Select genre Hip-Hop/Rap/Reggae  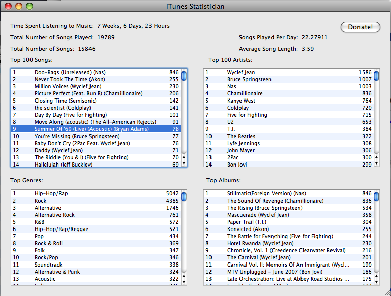point(96,229)
